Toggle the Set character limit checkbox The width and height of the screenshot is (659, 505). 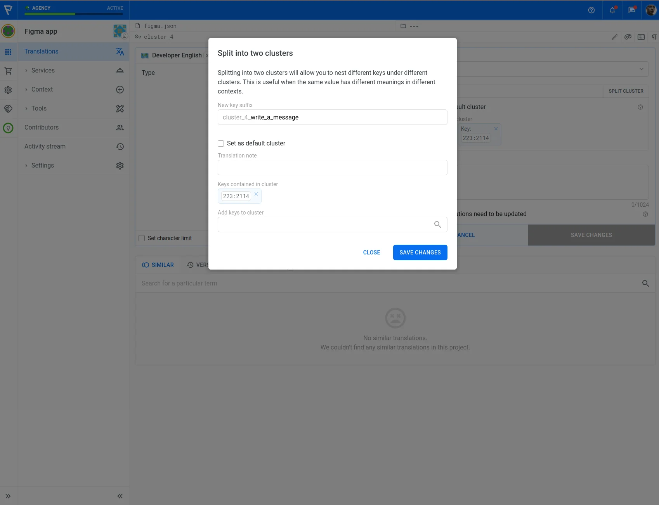click(x=142, y=238)
